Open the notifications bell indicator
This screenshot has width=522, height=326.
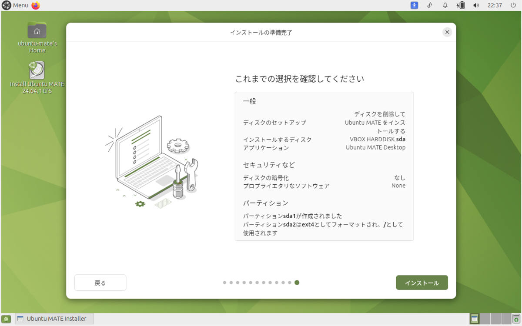tap(445, 5)
